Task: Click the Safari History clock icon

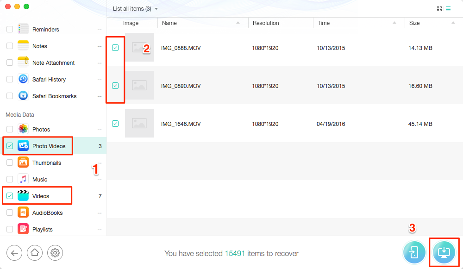Action: click(23, 79)
